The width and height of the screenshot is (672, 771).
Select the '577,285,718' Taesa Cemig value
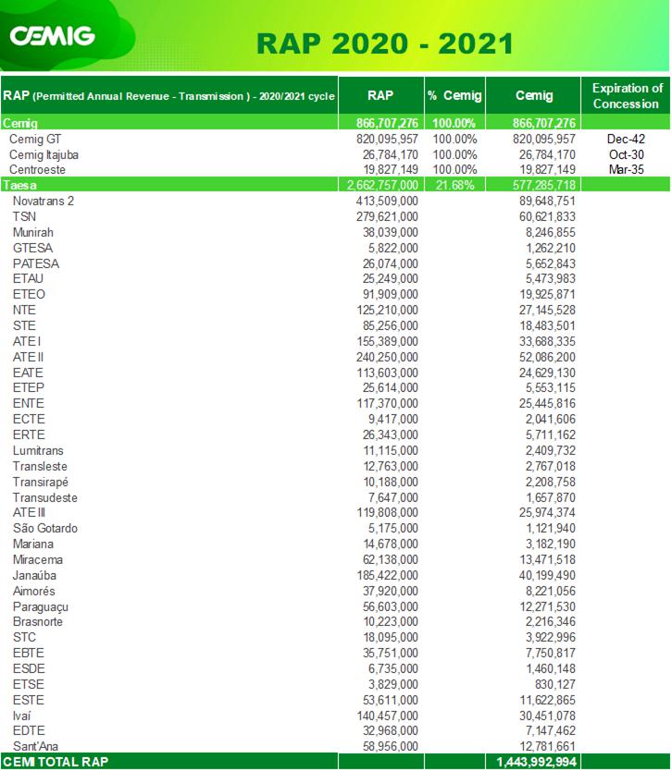click(544, 186)
